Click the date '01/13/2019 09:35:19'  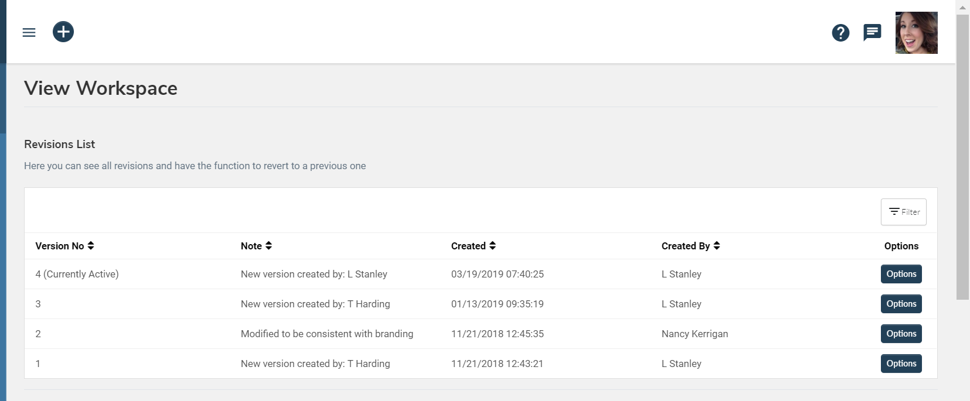pos(498,304)
